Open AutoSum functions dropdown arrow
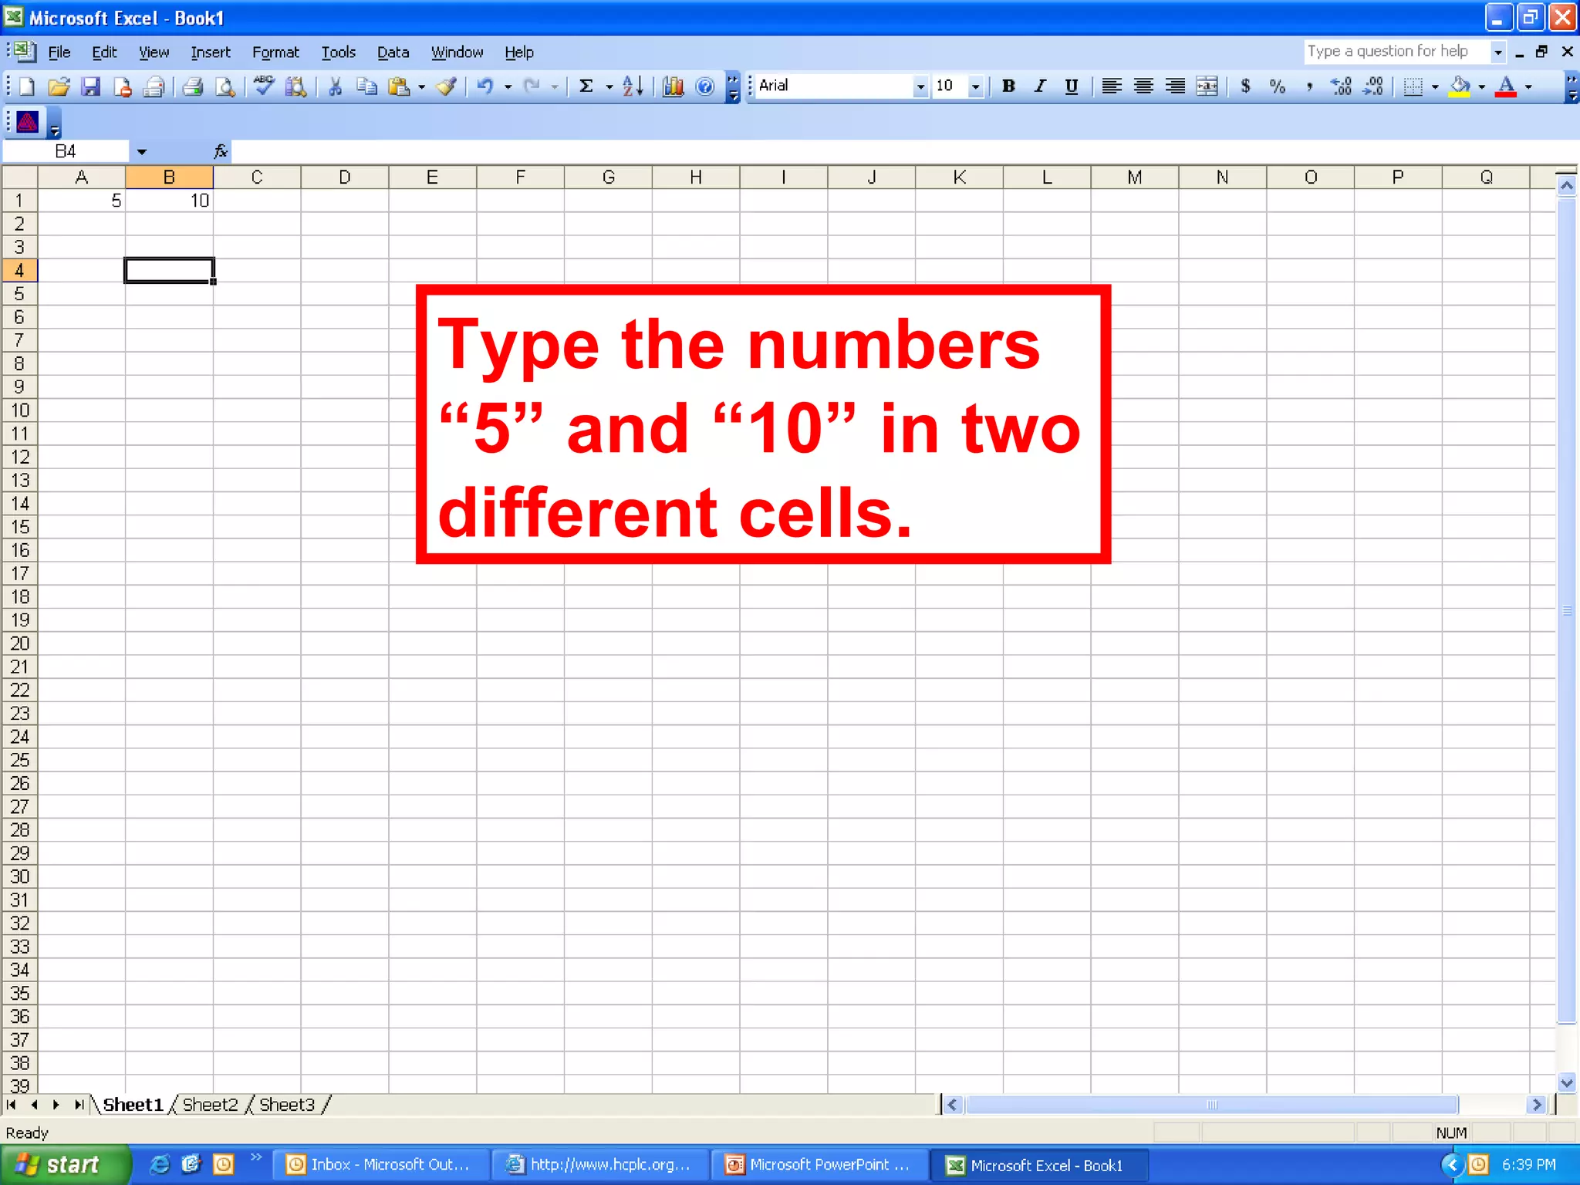1580x1185 pixels. pos(609,86)
